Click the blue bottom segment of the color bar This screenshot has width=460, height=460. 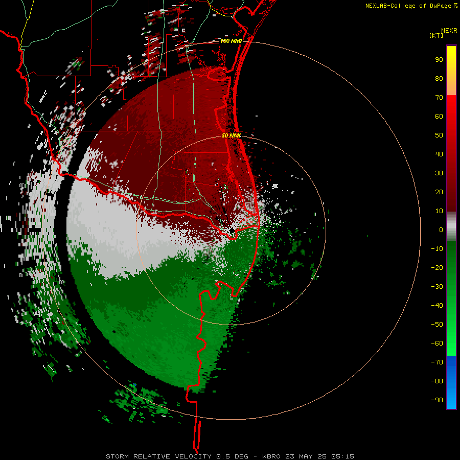pos(451,382)
